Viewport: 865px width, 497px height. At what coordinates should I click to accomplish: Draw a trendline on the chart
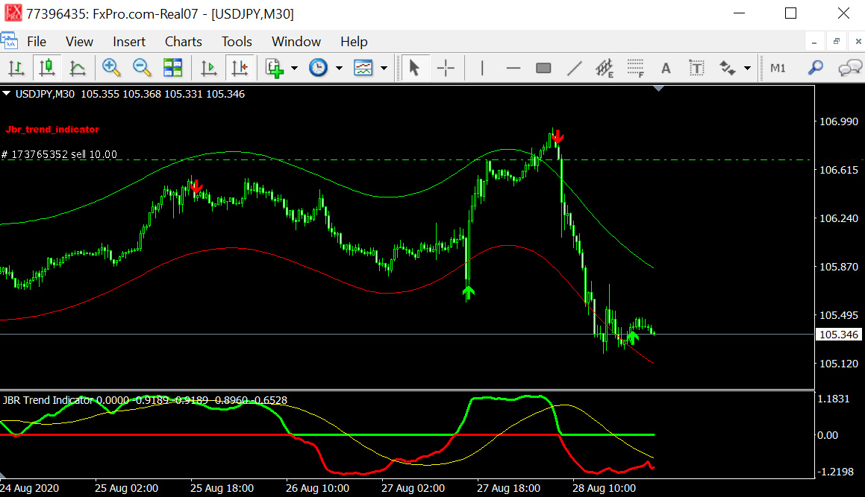pos(575,68)
